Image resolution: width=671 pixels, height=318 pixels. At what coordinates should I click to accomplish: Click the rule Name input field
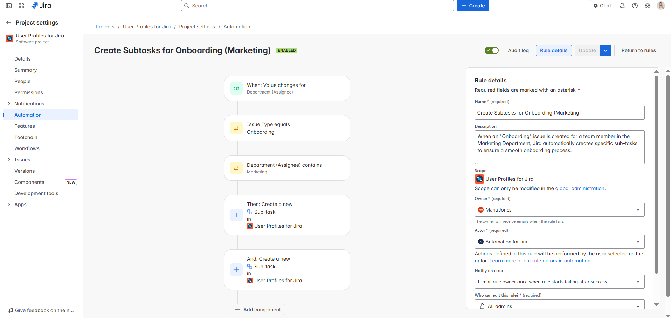point(559,113)
